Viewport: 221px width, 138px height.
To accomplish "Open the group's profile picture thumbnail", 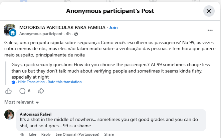I will click(x=8, y=28).
